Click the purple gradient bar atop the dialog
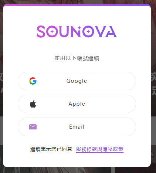 [x=77, y=5]
